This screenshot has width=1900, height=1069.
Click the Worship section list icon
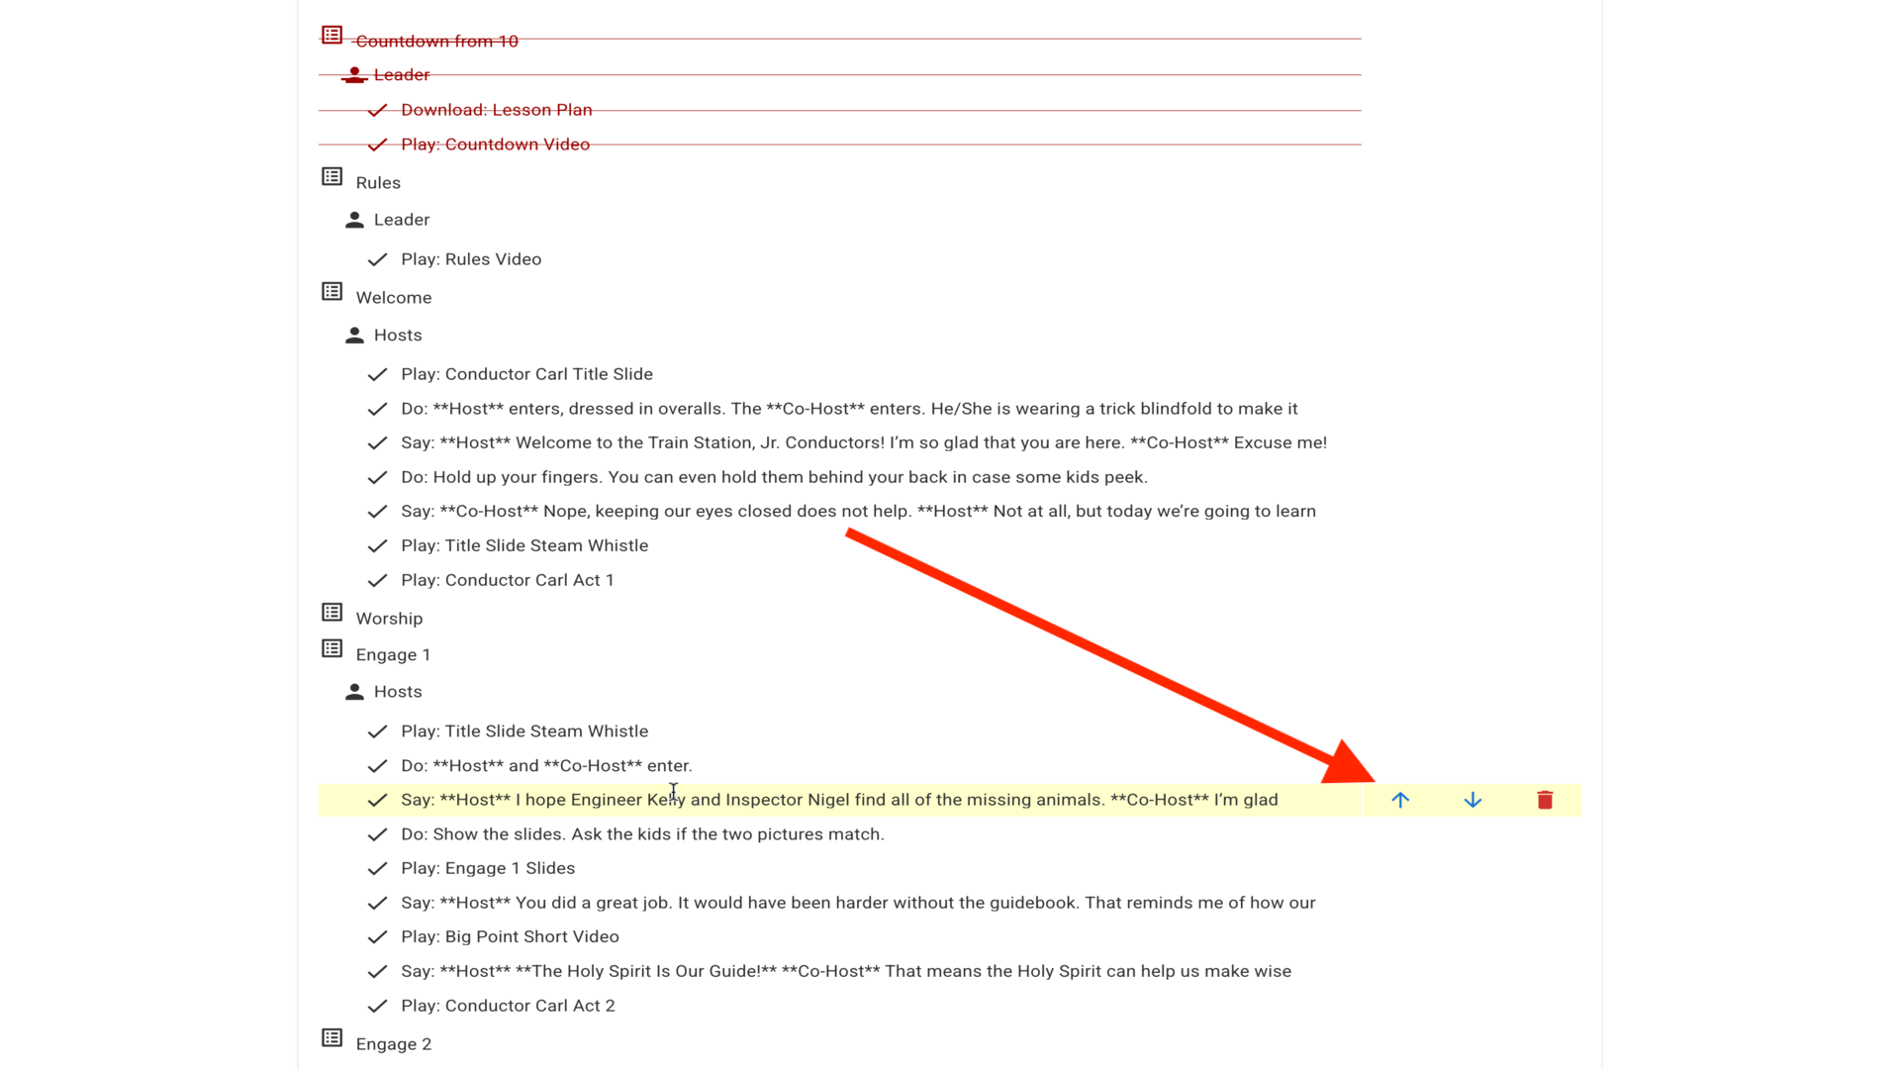(332, 613)
